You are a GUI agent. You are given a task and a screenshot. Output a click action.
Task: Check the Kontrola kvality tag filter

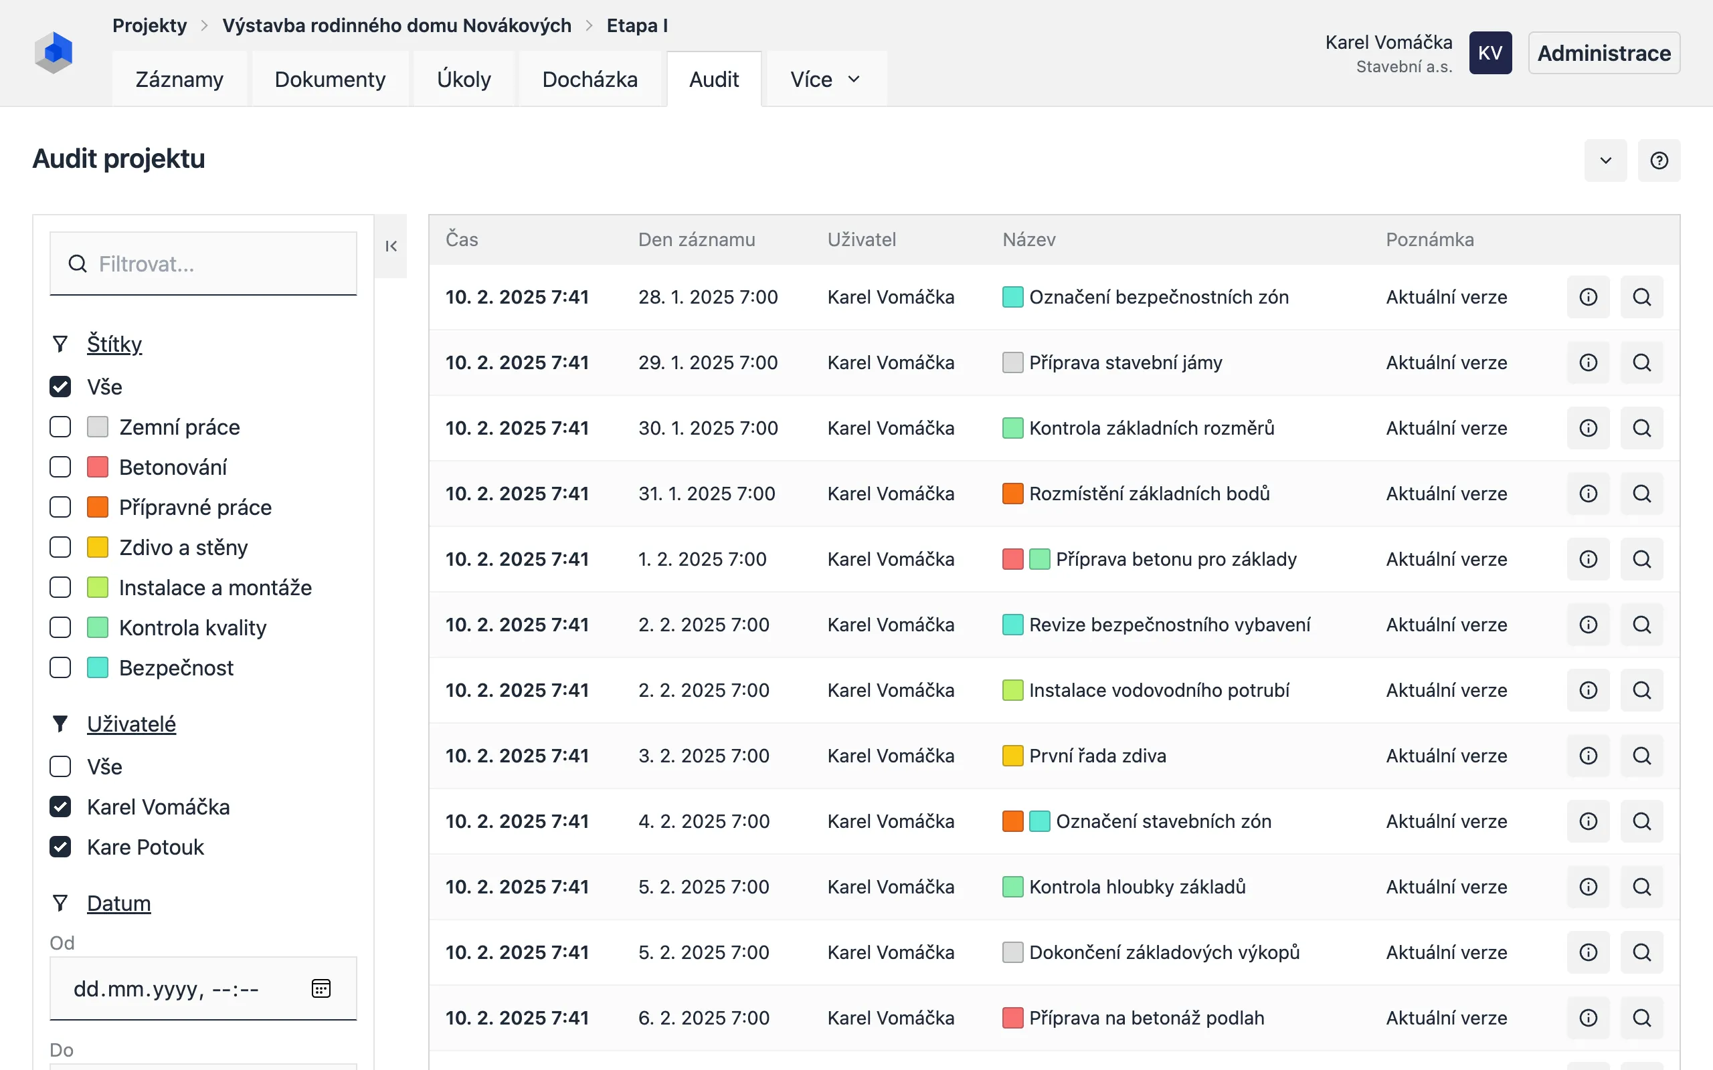[x=60, y=628]
